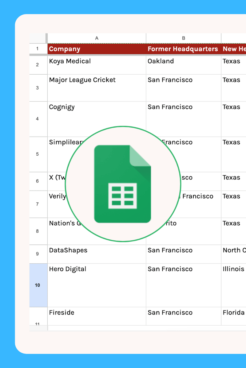Select the "Hero Digital" cell

click(x=97, y=285)
